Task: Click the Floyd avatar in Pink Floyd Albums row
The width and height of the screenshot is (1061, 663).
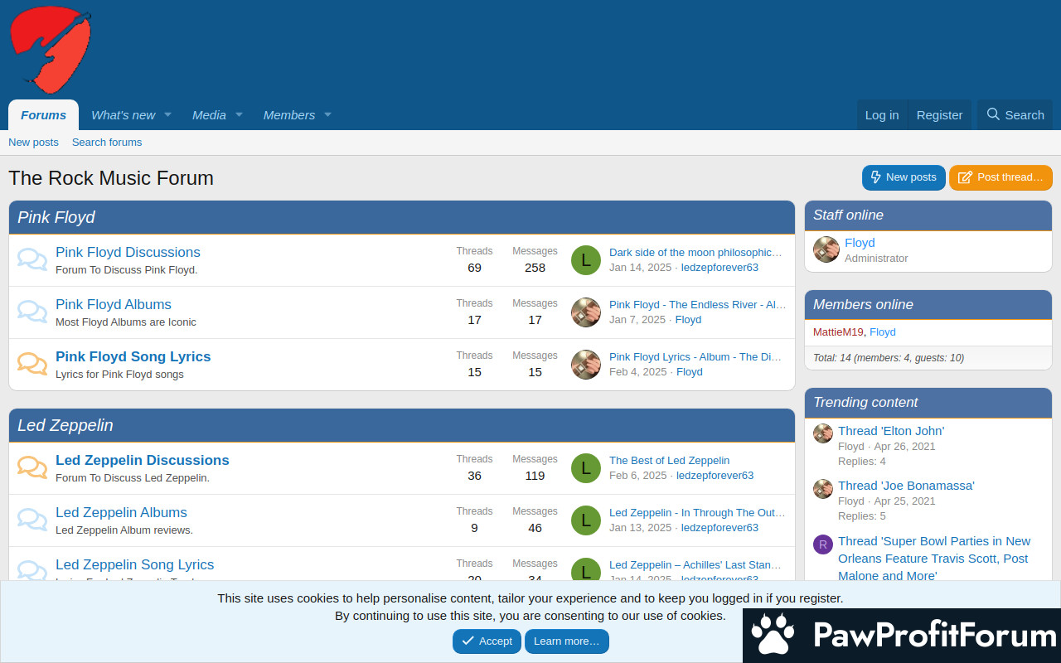Action: [x=586, y=312]
